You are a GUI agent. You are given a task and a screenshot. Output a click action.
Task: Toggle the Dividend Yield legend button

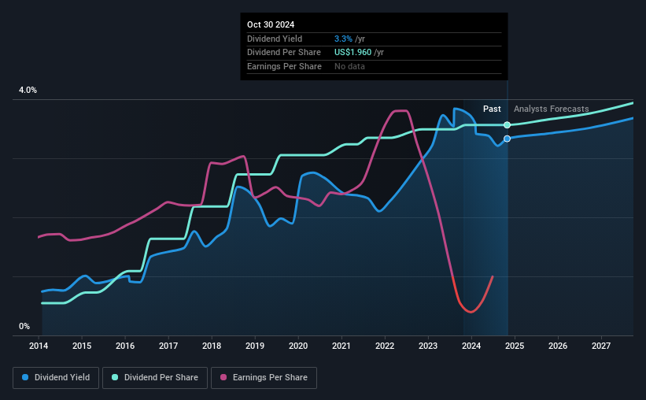pos(56,378)
